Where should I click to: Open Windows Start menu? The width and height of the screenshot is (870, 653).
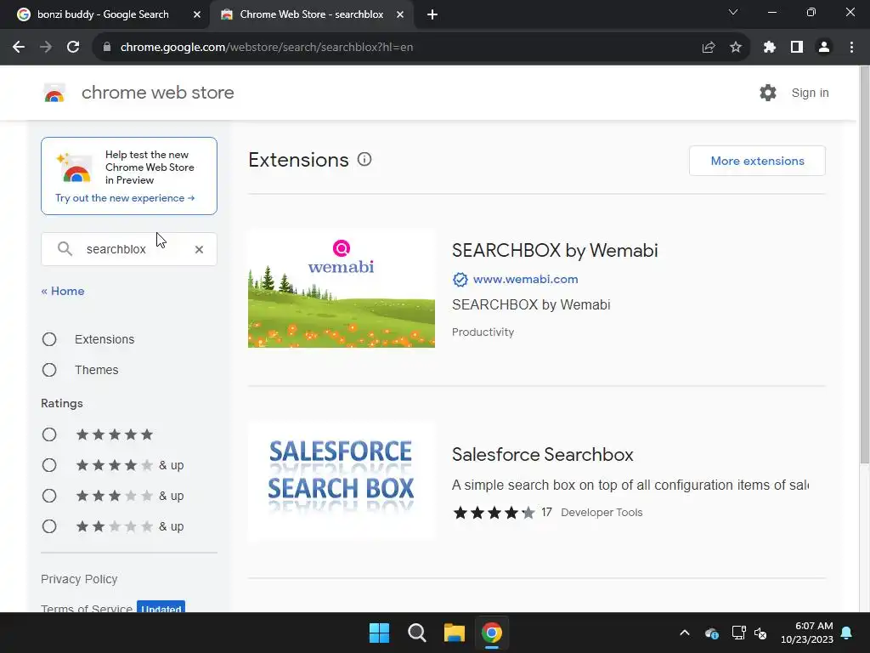(380, 633)
